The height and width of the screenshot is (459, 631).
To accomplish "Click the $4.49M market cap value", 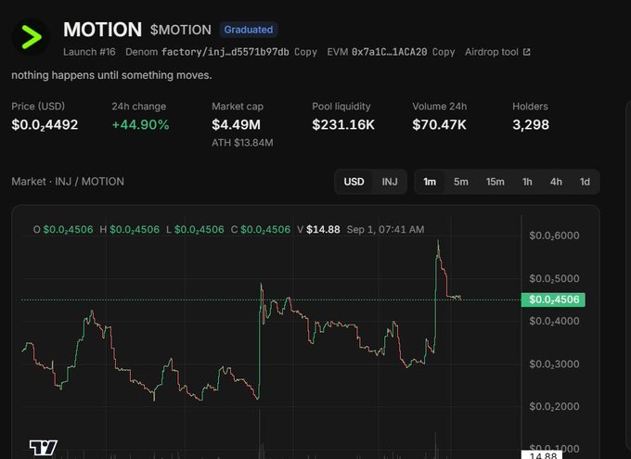I will point(237,124).
